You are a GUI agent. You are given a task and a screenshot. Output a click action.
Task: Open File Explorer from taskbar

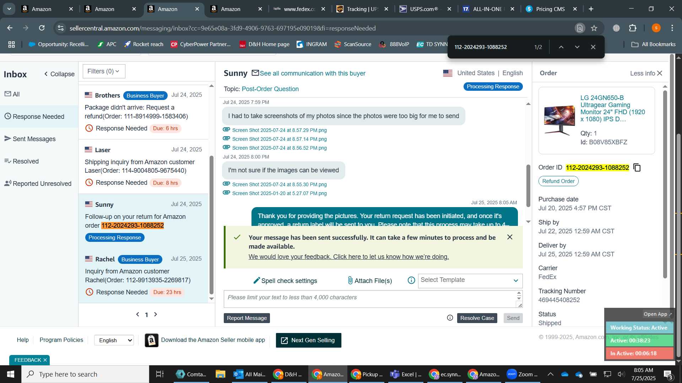click(220, 374)
